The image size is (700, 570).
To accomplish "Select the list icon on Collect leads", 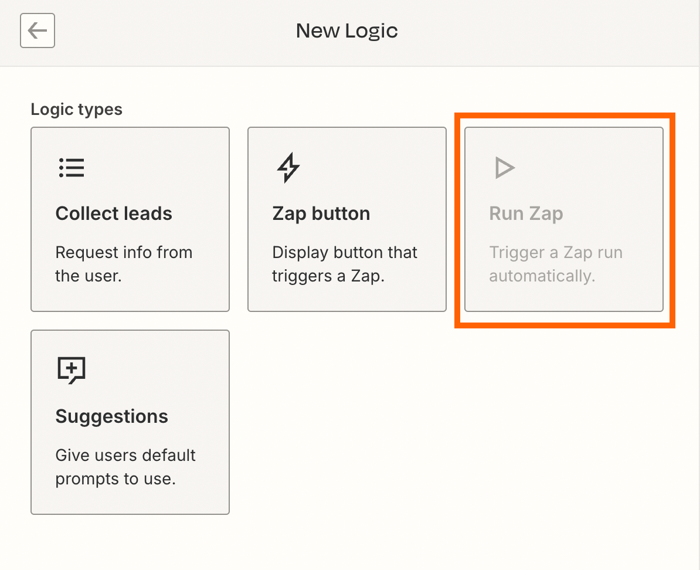I will click(72, 168).
